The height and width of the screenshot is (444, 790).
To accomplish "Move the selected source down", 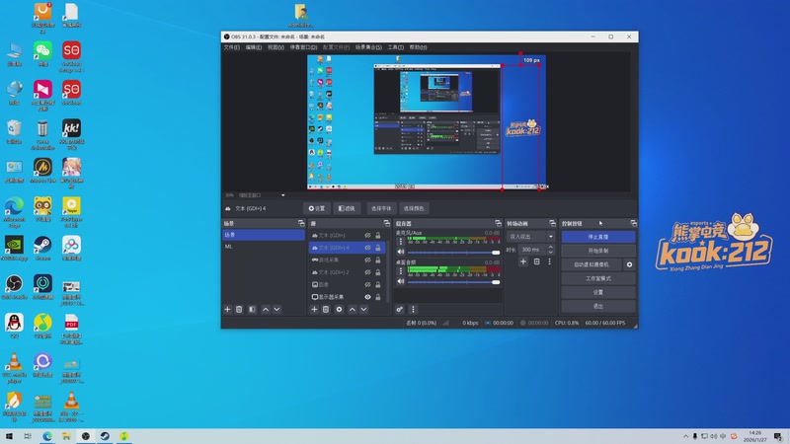I will [x=363, y=309].
